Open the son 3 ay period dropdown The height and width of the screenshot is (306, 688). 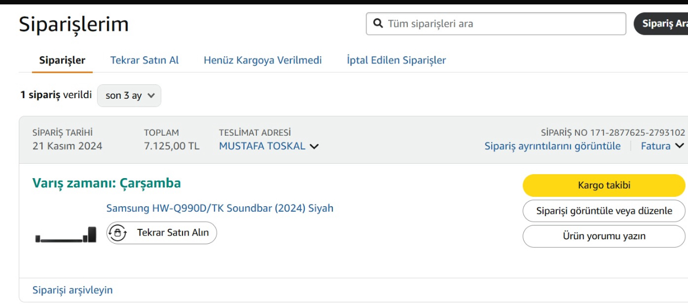(x=129, y=95)
